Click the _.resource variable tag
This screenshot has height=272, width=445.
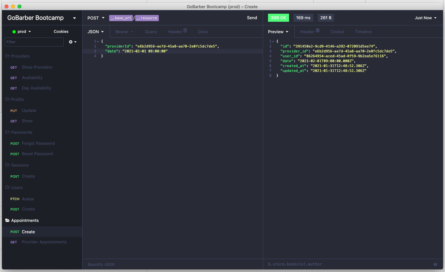click(x=147, y=18)
